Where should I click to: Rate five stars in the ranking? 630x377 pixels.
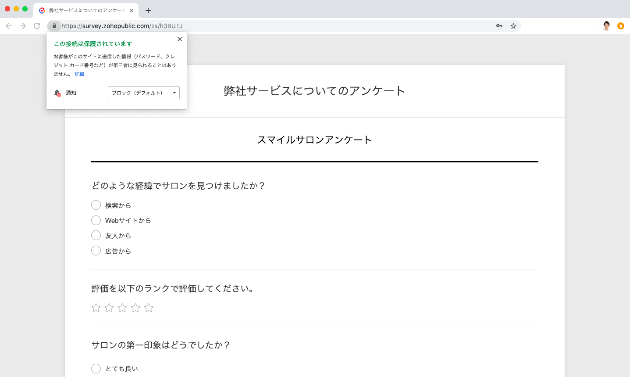click(149, 308)
